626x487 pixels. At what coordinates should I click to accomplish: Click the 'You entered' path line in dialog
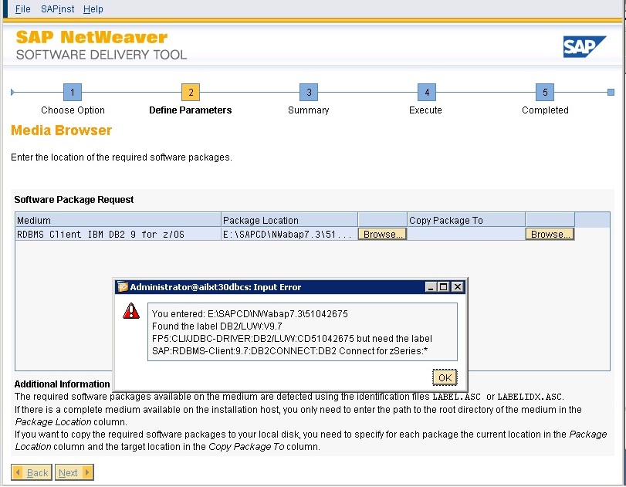coord(250,314)
